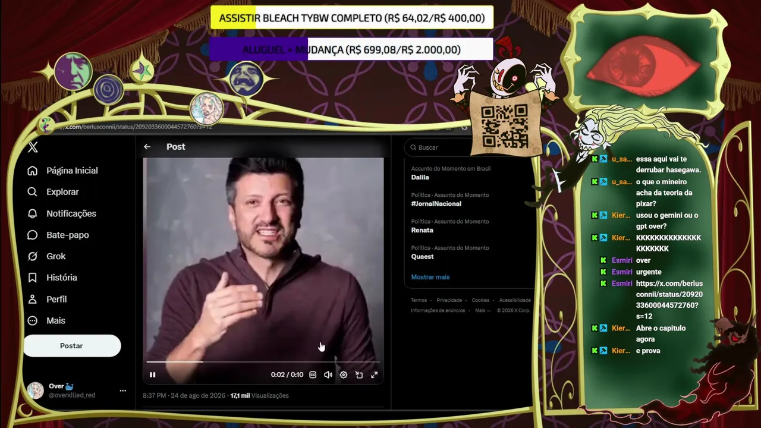Click username Kier... beside 'e prova'
Screen dimensions: 761x428
tap(621, 351)
